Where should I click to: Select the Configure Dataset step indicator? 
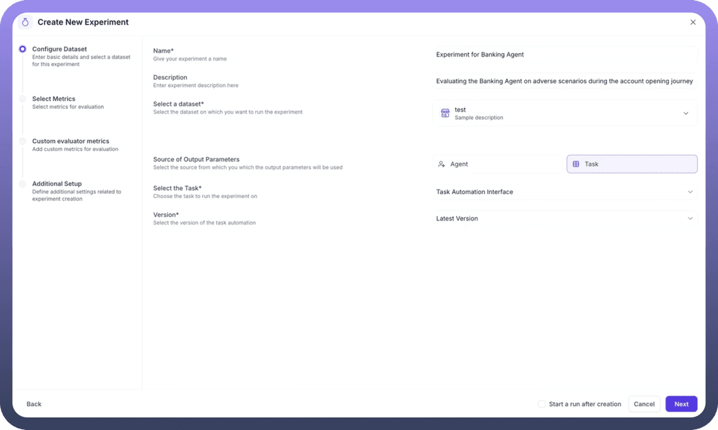[x=23, y=49]
